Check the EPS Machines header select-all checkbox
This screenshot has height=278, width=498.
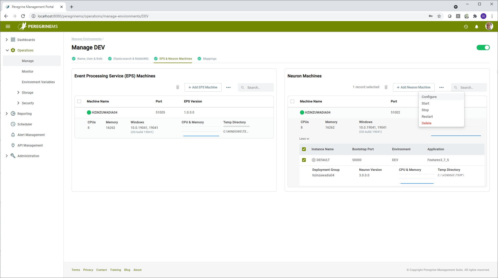[79, 101]
